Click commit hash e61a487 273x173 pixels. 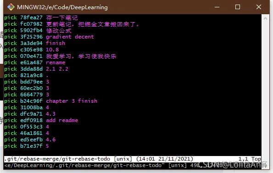pos(31,63)
